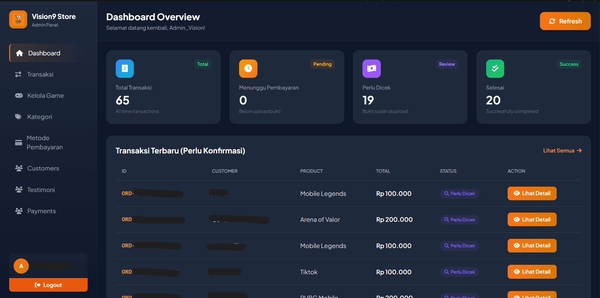Click the home icon beside Dashboard
The height and width of the screenshot is (298, 600).
tap(19, 53)
